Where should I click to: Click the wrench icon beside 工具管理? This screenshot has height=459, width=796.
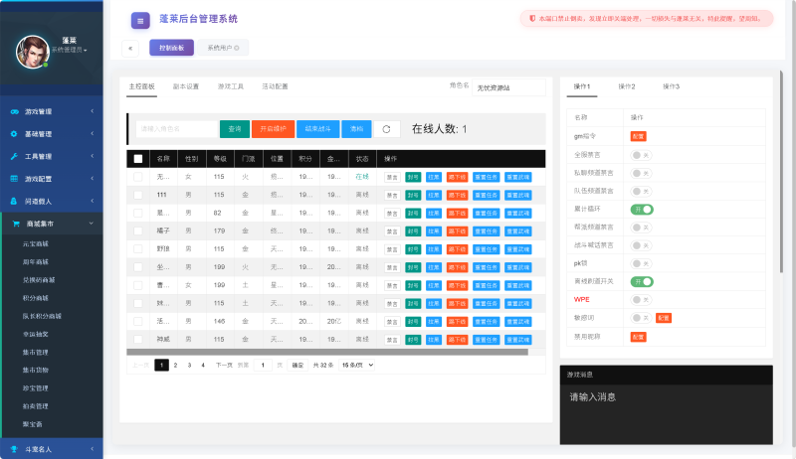14,157
